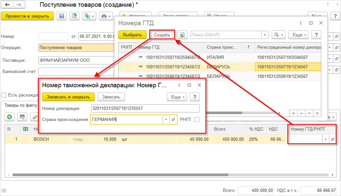
Task: Open help in Номера ГТД window
Action: (x=317, y=35)
